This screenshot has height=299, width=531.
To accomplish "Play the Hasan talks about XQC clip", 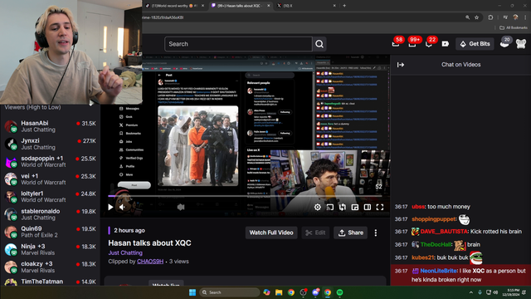I will tap(110, 207).
